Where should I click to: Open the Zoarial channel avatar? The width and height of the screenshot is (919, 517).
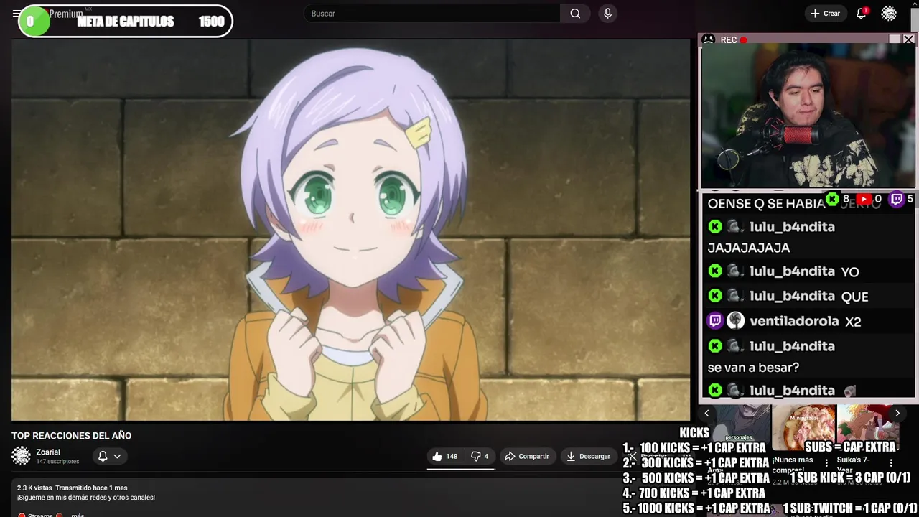point(22,456)
